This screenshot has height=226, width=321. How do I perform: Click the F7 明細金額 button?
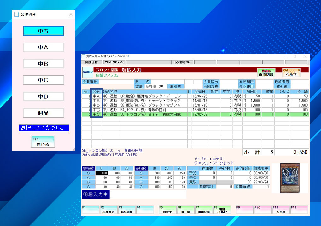coord(204,210)
